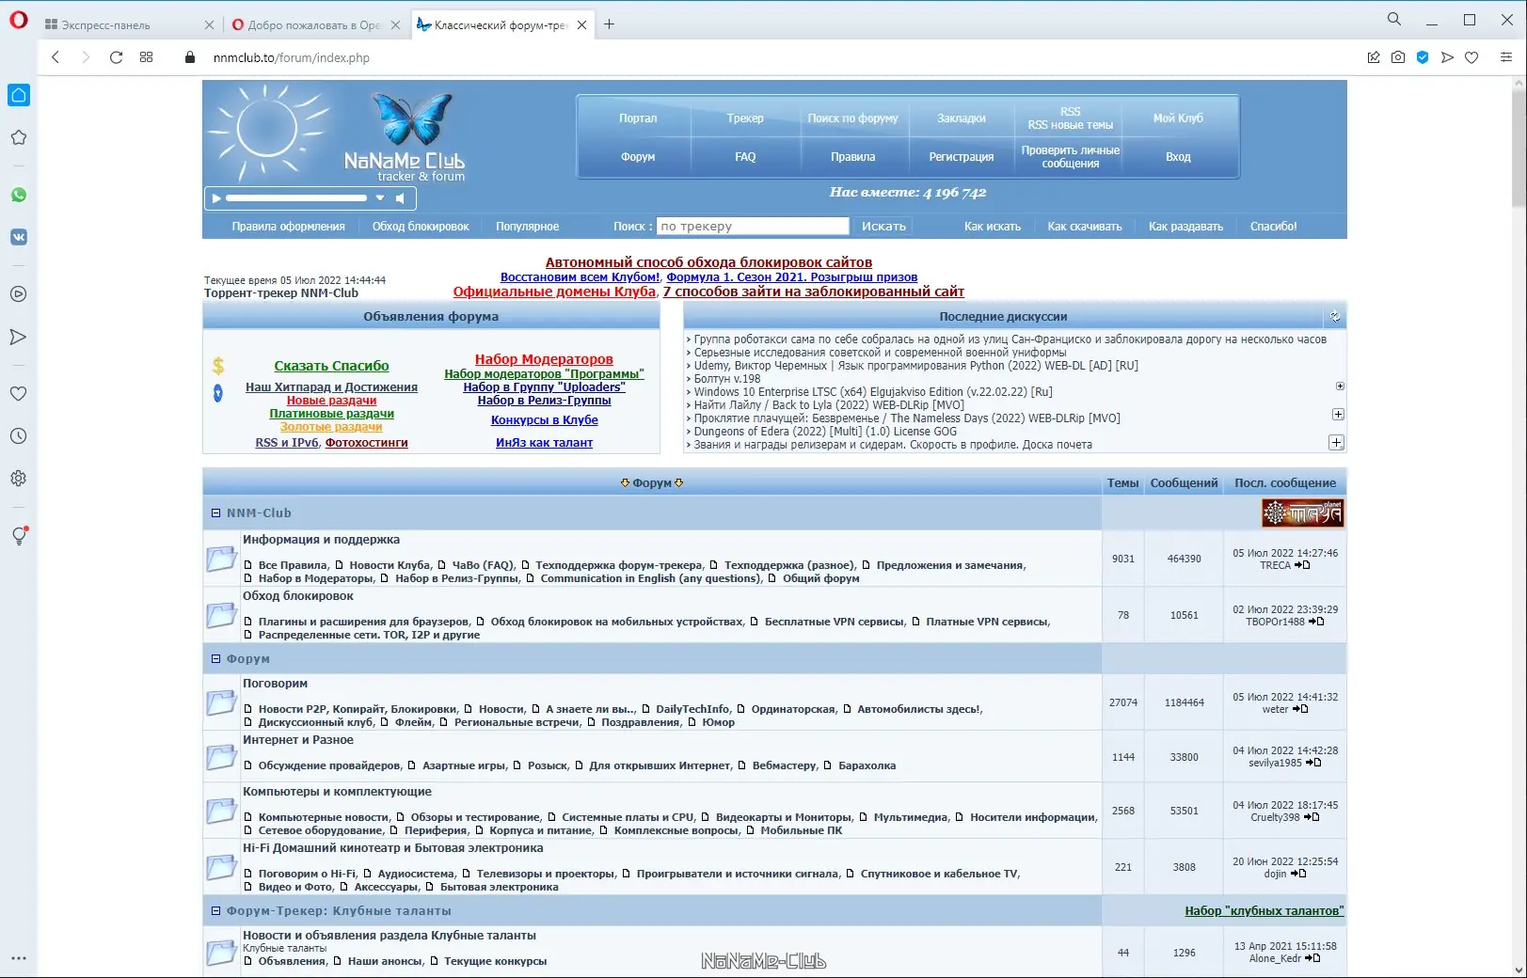The height and width of the screenshot is (978, 1527).
Task: Open Settings gear in the sidebar
Action: 18,479
